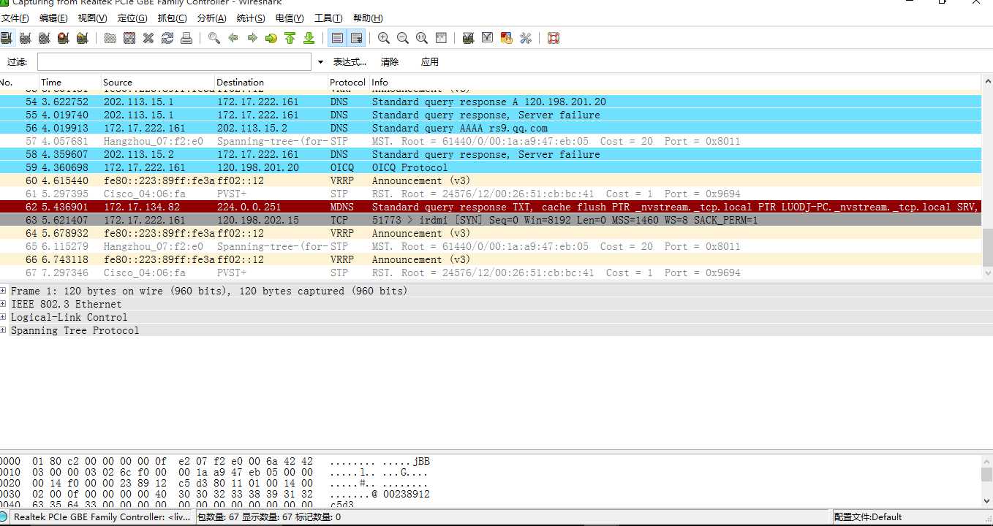Go to specific packet number icon
The height and width of the screenshot is (526, 993).
(x=271, y=38)
